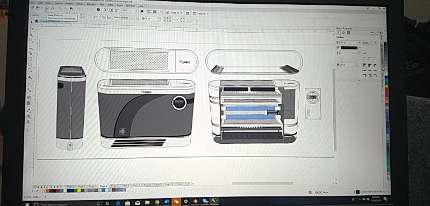Image resolution: width=430 pixels, height=206 pixels.
Task: Click the black outline color swatch
Action: point(349,48)
